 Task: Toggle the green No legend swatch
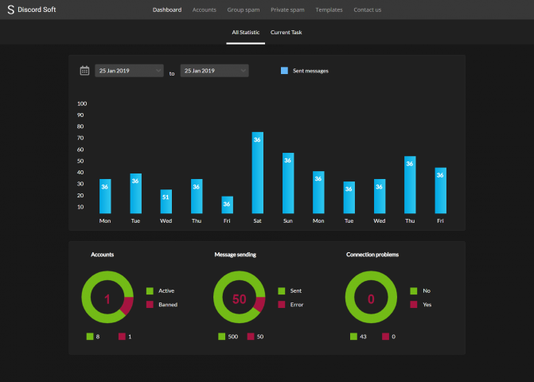pyautogui.click(x=414, y=290)
